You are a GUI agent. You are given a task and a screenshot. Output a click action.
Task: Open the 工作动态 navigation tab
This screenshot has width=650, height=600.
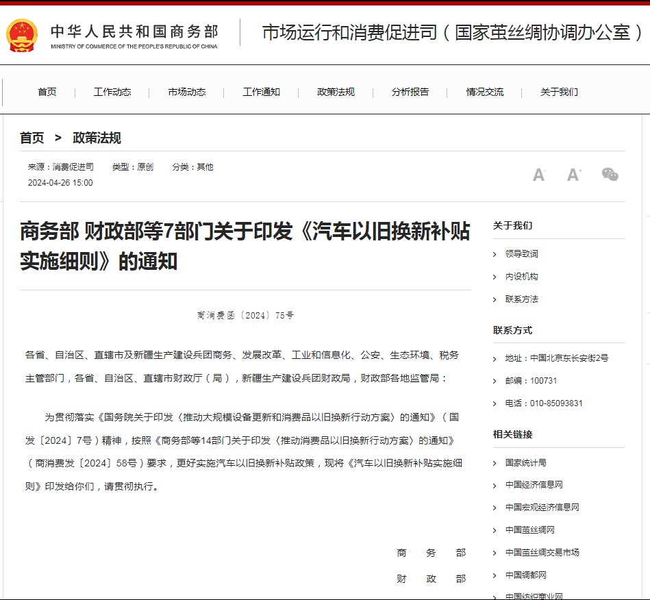[112, 92]
